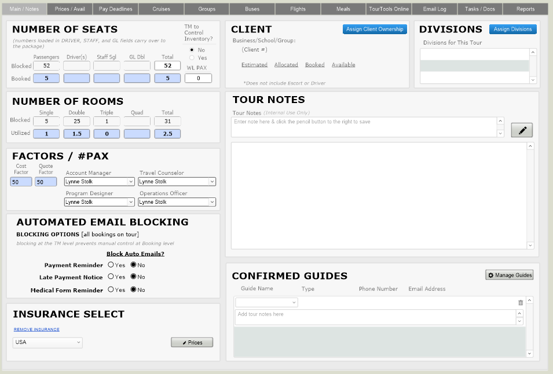Open the Flights tab
Screen dimensions: 553x374
coord(298,9)
